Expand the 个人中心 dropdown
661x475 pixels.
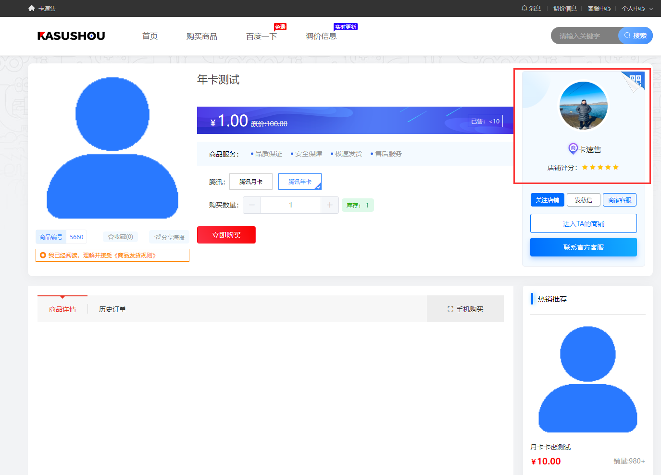click(x=637, y=8)
